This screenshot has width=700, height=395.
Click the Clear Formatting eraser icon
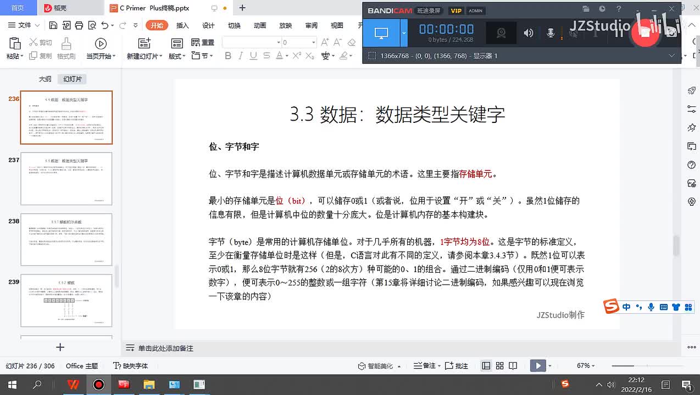352,42
